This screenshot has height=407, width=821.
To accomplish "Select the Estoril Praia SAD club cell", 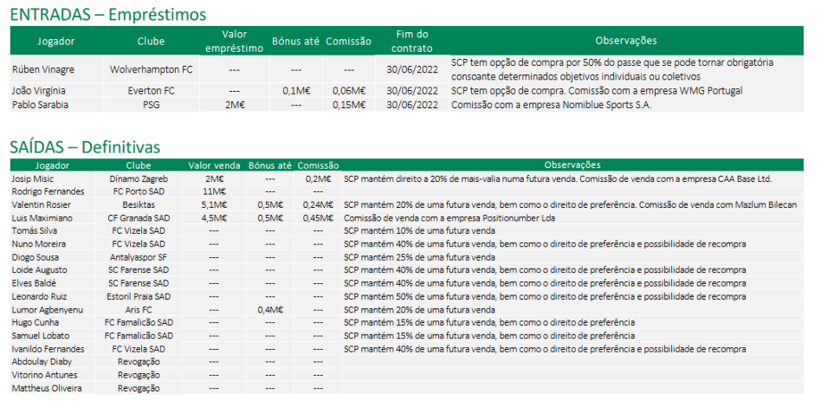I will (x=138, y=295).
